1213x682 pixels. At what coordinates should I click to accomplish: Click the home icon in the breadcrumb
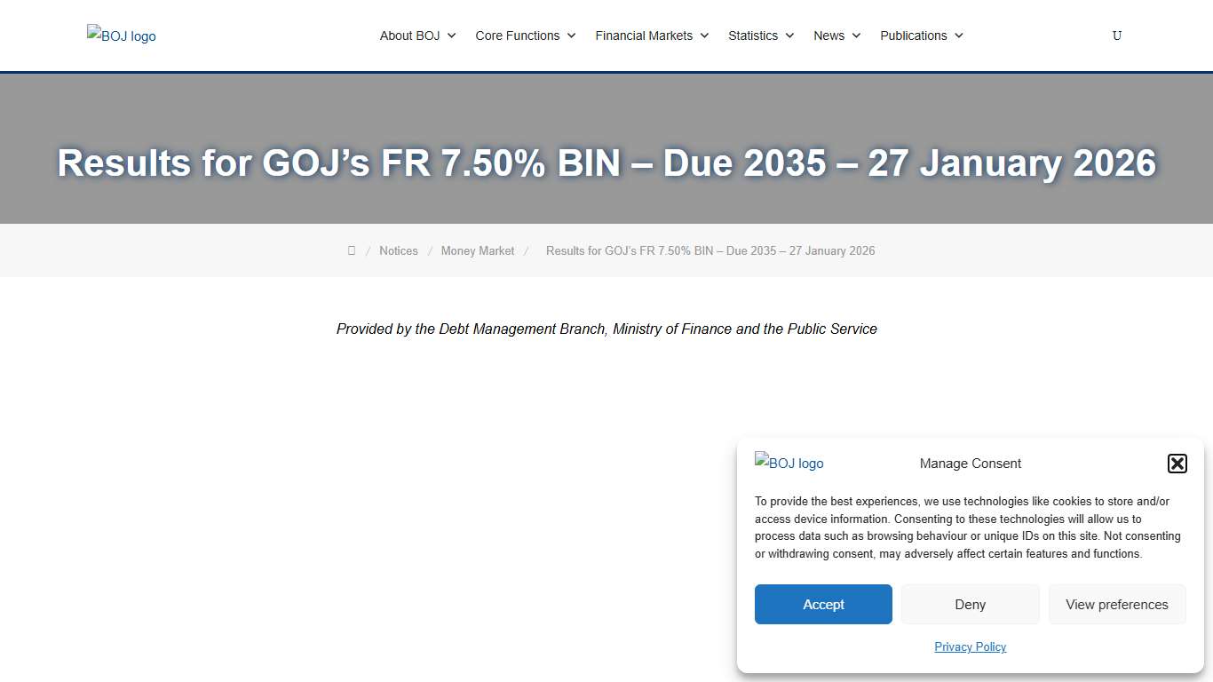[x=352, y=250]
